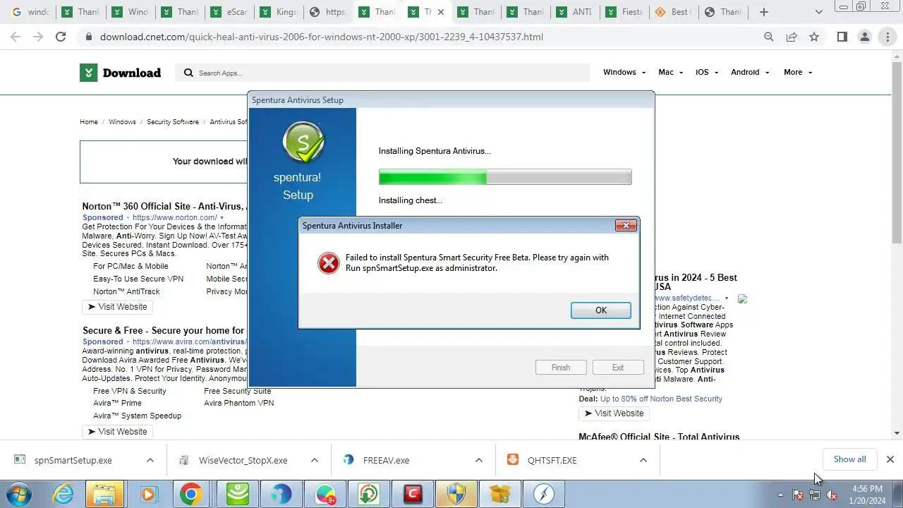Share this page from the address bar
The image size is (903, 508).
[792, 37]
